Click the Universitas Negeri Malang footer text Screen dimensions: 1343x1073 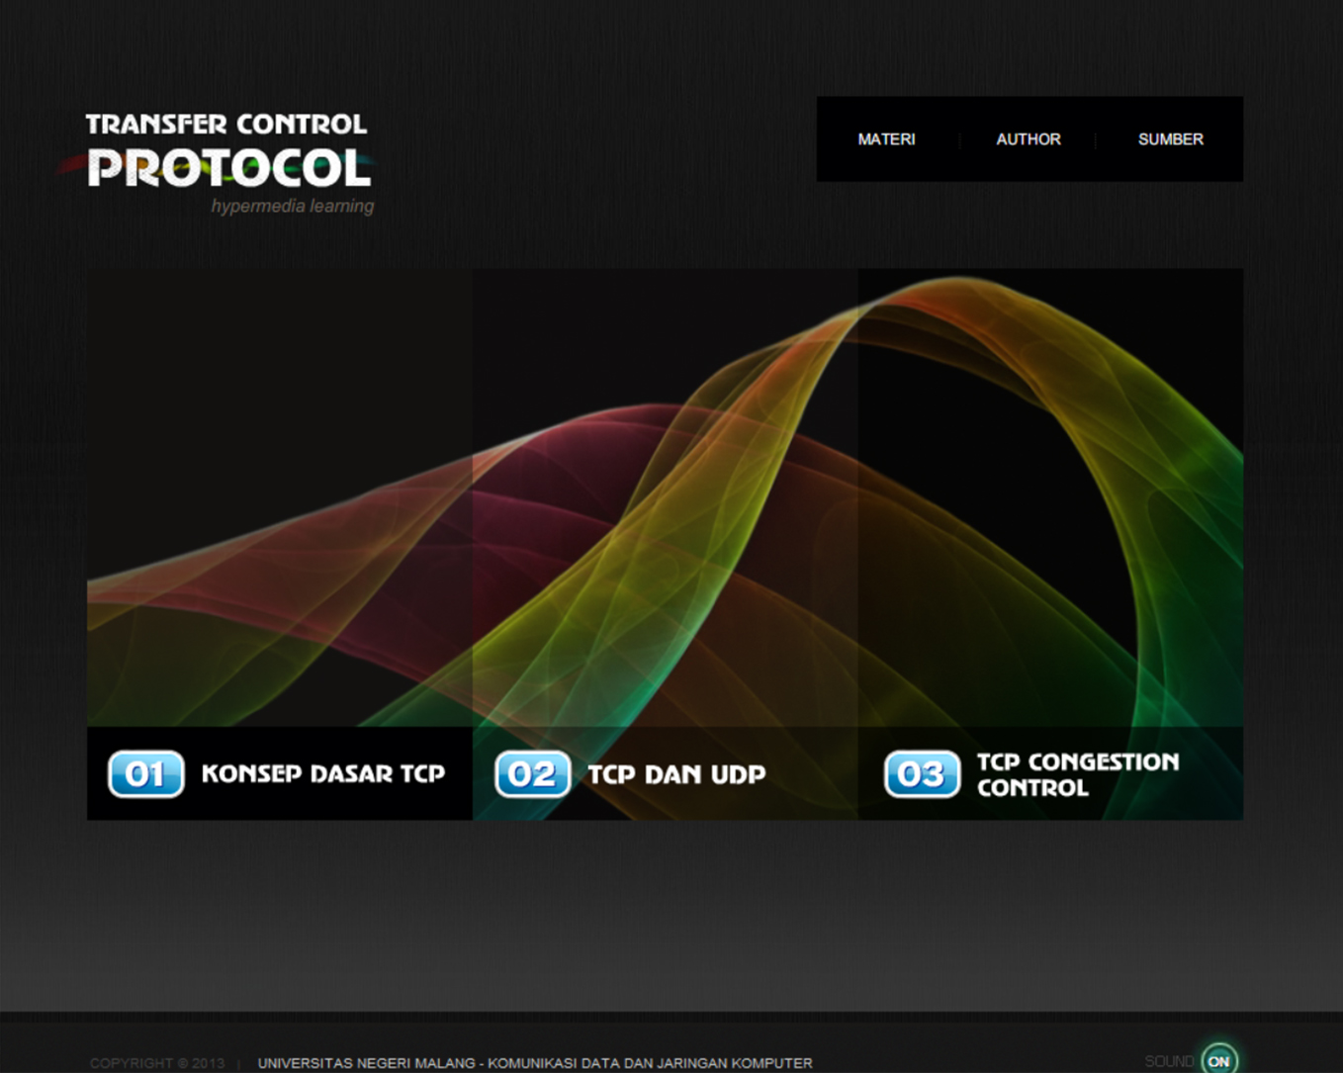click(535, 1063)
